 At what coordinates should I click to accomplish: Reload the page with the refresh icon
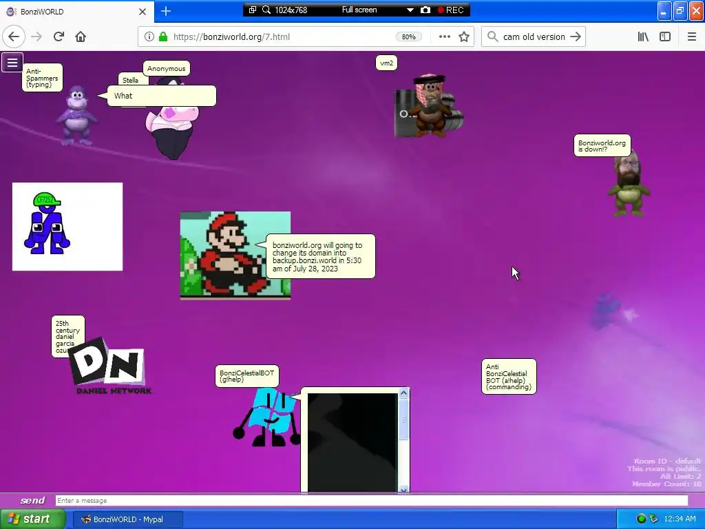point(59,37)
